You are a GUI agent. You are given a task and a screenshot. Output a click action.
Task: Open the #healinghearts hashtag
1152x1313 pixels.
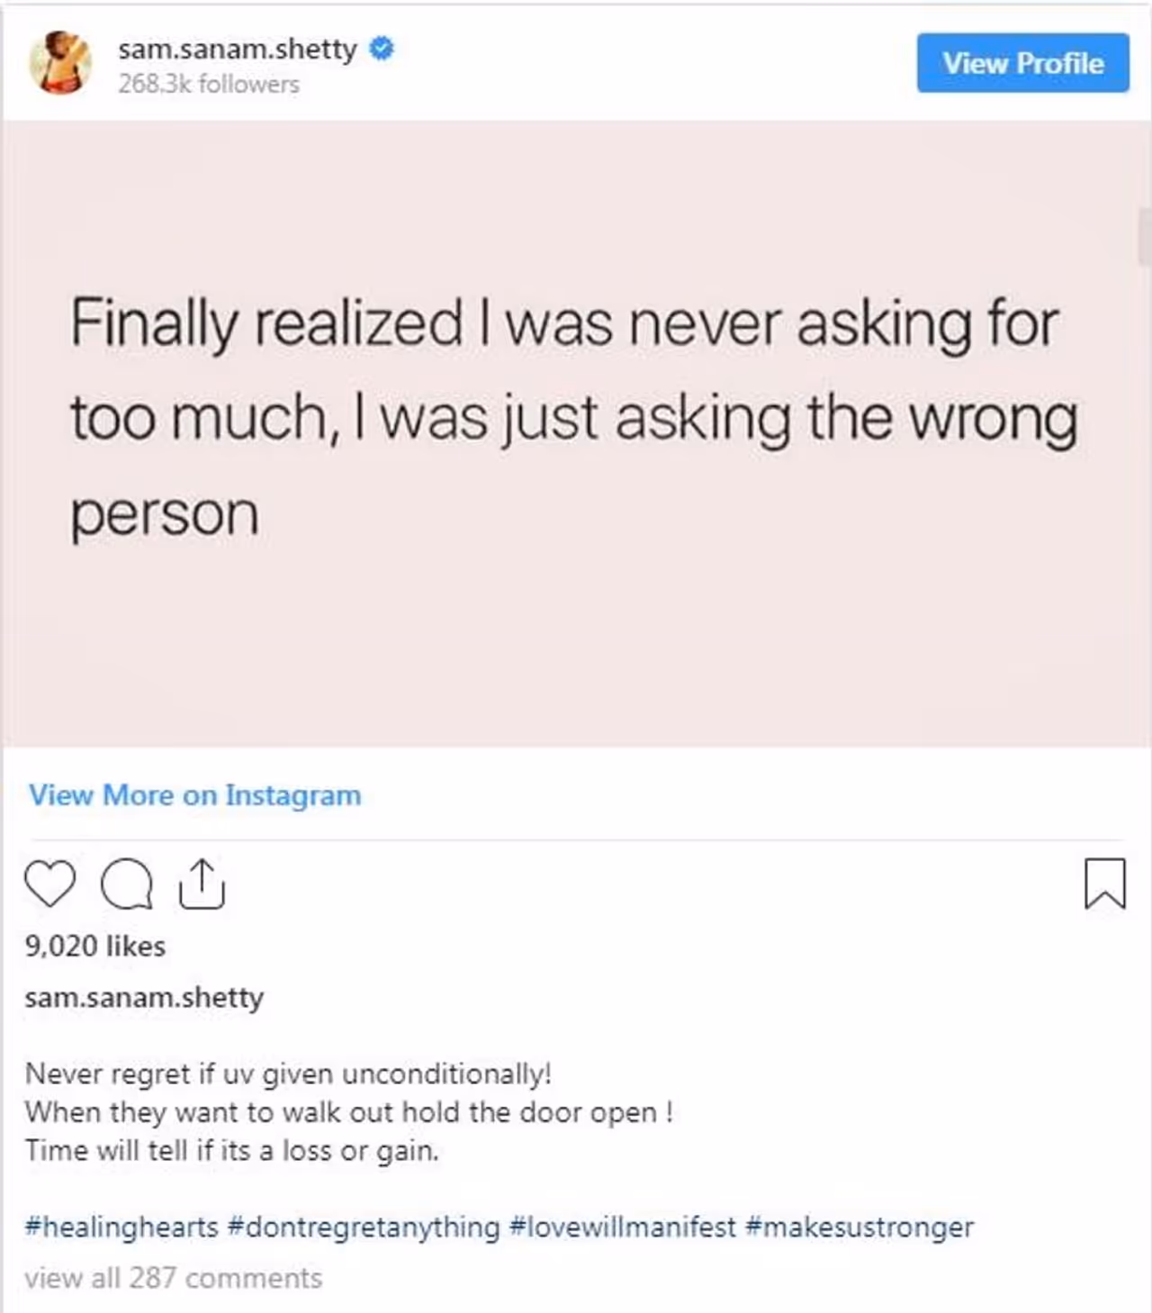(121, 1227)
